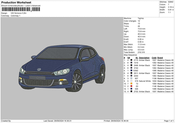Select the white swatch in stop 9

[132, 81]
